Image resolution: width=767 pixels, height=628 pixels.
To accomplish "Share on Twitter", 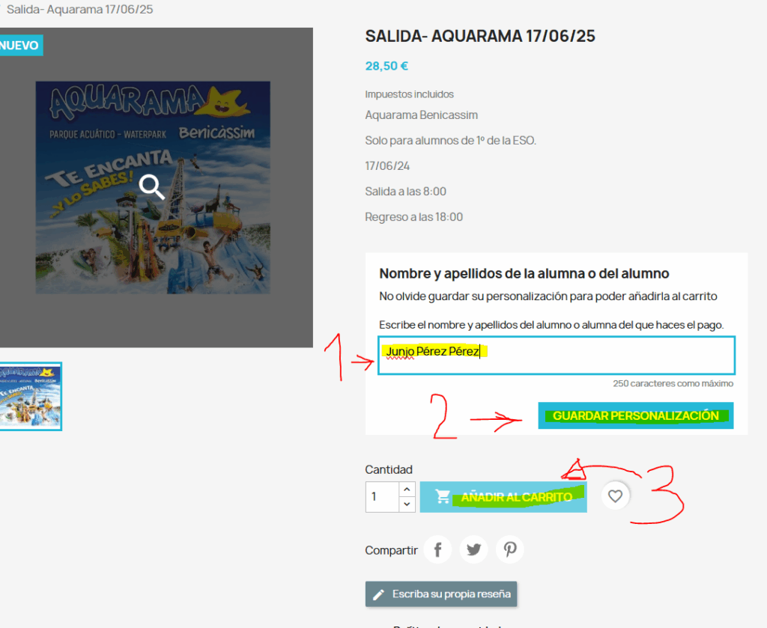I will 473,550.
